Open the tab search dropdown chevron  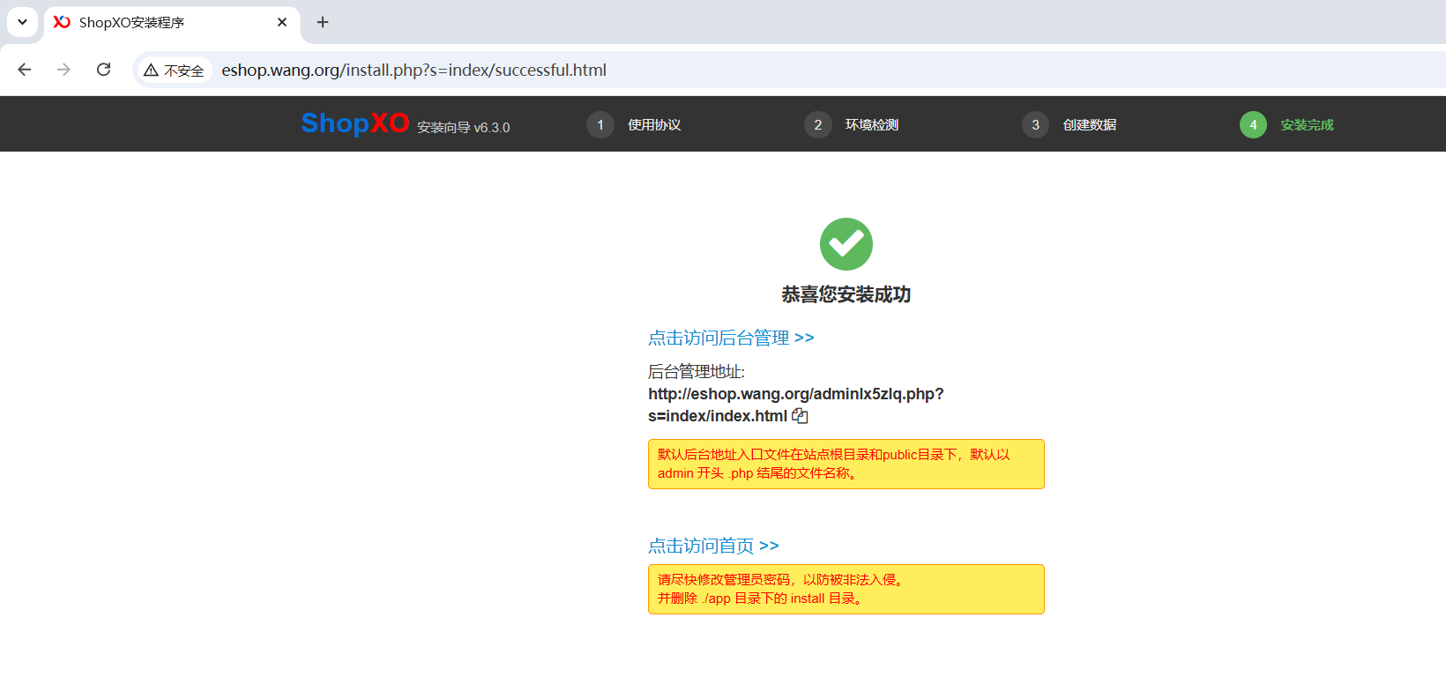tap(22, 22)
